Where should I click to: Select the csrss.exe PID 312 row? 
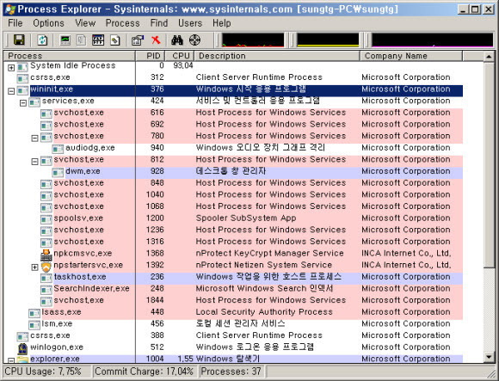click(240, 78)
